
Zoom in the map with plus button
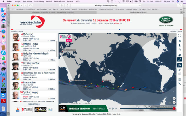tap(174, 98)
